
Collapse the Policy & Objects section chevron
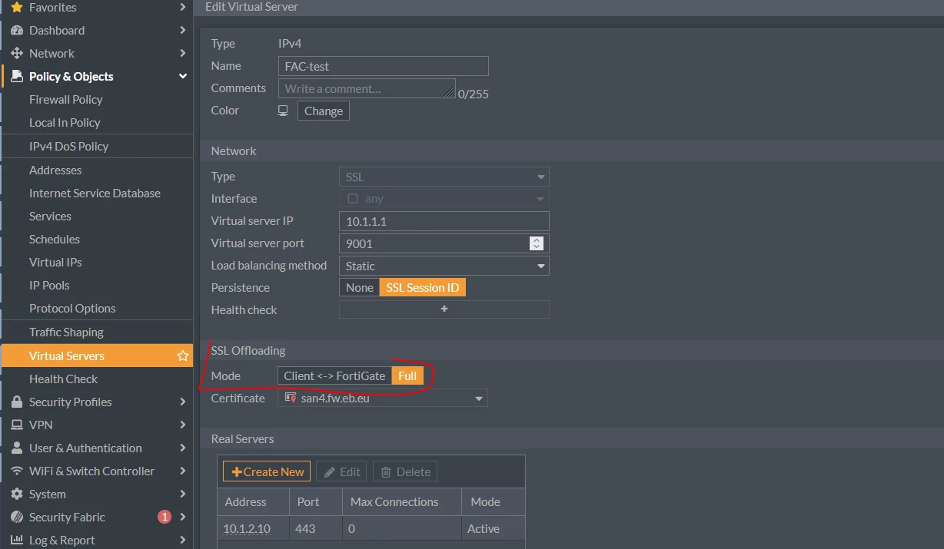(x=182, y=77)
